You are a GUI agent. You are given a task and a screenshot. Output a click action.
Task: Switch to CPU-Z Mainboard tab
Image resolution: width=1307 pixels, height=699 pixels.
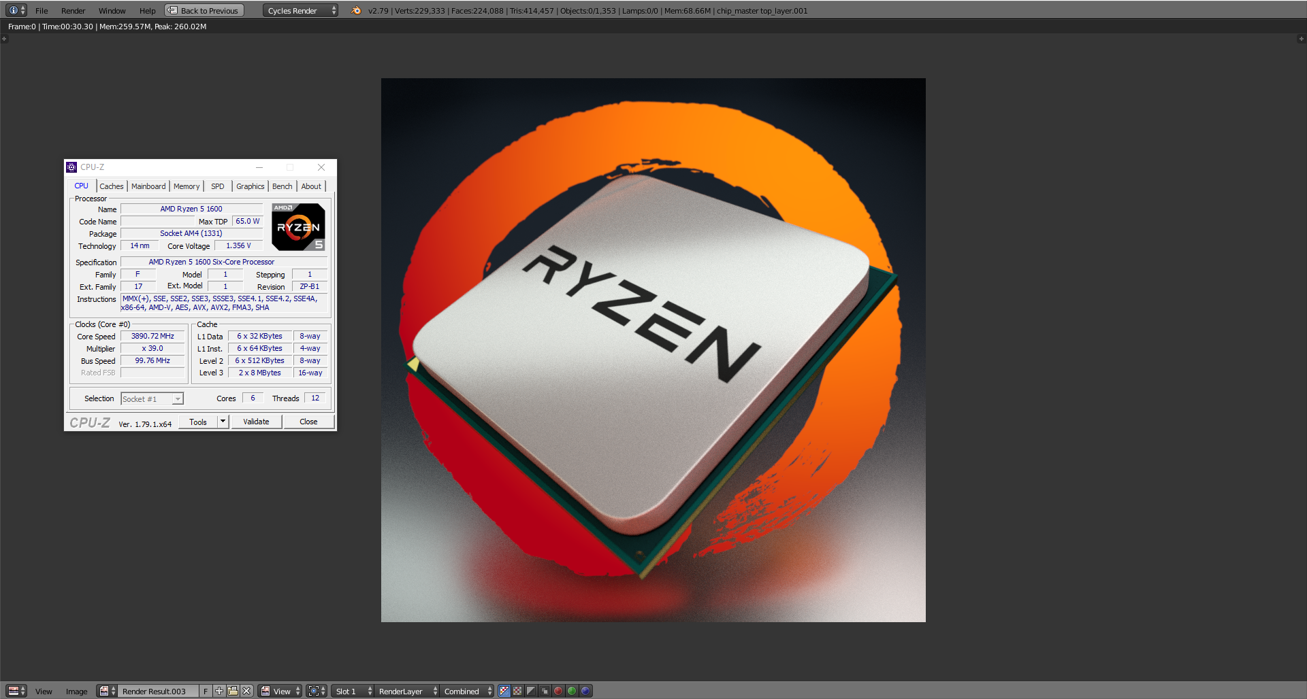point(148,186)
